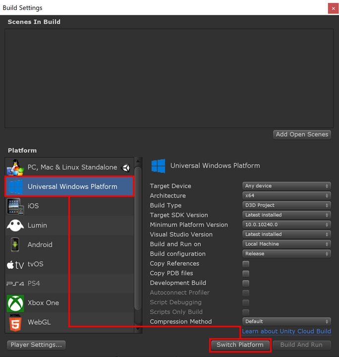Select the iOS platform row

(x=69, y=206)
